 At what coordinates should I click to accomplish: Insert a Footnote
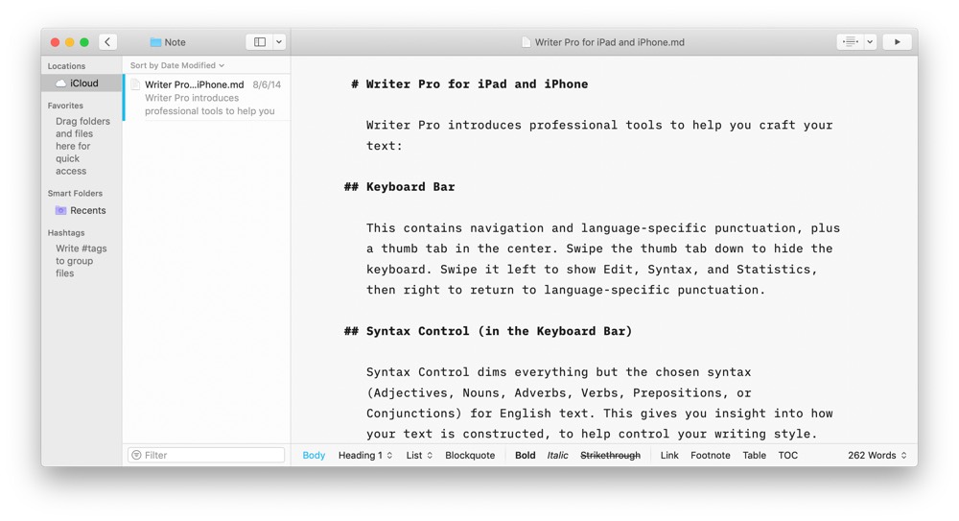tap(710, 456)
